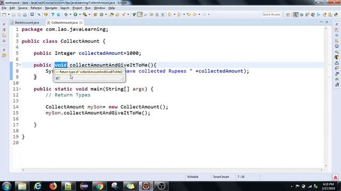Open Google Chrome from the taskbar
The height and width of the screenshot is (191, 341).
[x=100, y=186]
